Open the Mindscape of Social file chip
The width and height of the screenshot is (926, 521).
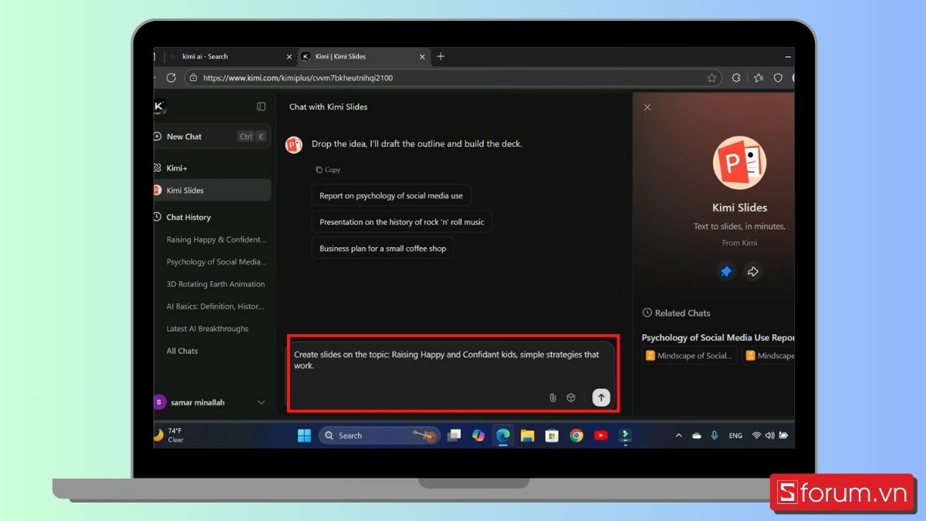point(690,356)
